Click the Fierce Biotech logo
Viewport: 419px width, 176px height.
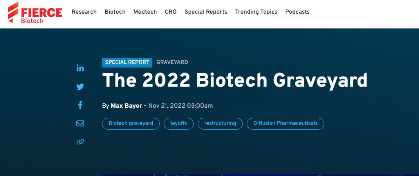click(35, 12)
